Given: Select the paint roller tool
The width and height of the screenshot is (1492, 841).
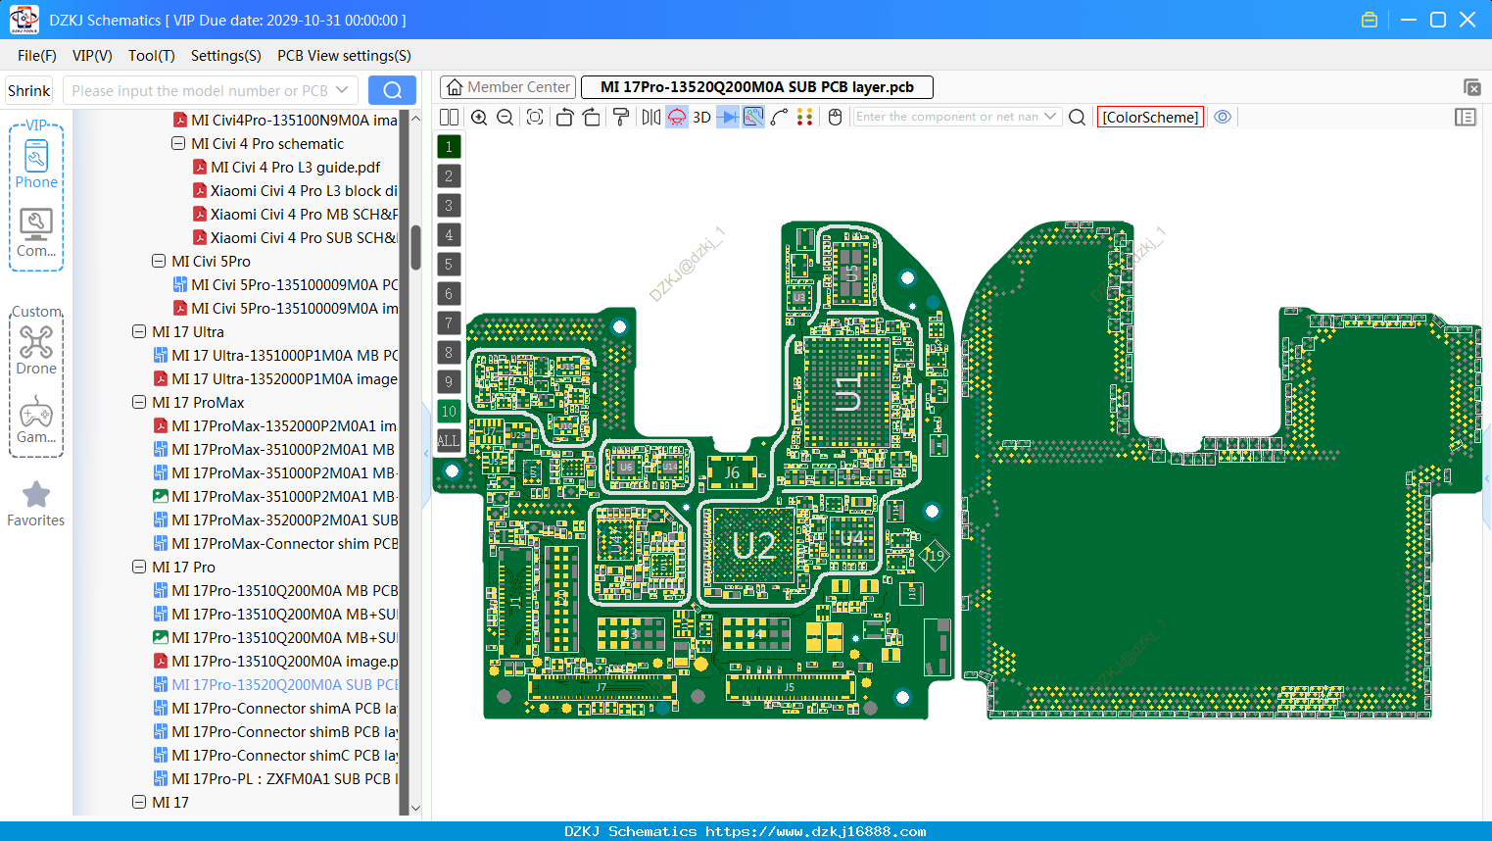Looking at the screenshot, I should point(621,117).
